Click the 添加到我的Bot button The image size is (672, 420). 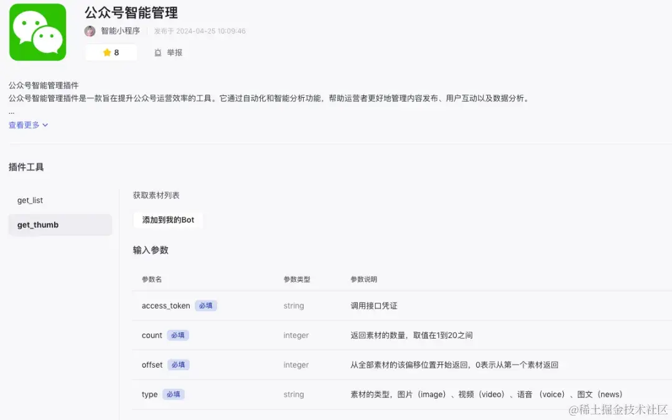[168, 220]
